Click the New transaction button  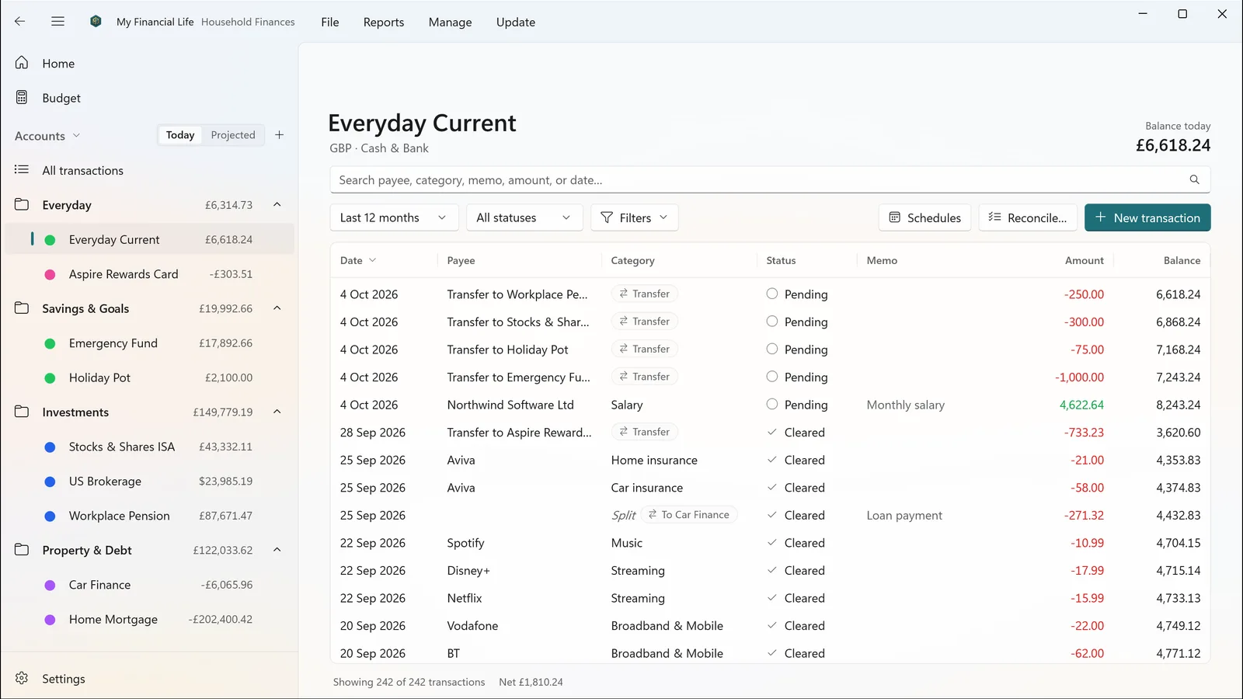(x=1147, y=217)
